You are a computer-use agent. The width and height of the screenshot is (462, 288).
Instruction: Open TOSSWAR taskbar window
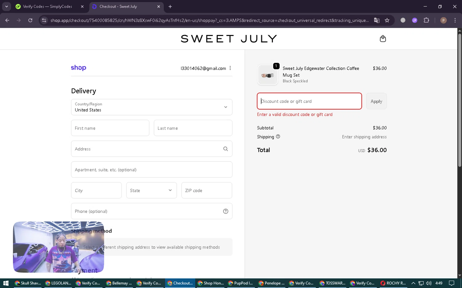click(x=333, y=283)
